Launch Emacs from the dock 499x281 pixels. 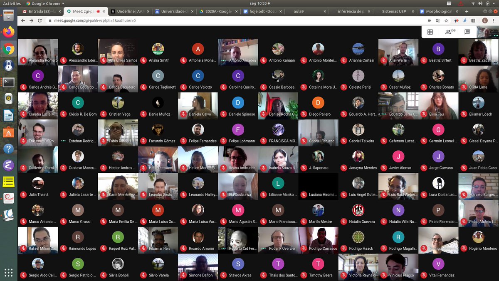[x=9, y=165]
